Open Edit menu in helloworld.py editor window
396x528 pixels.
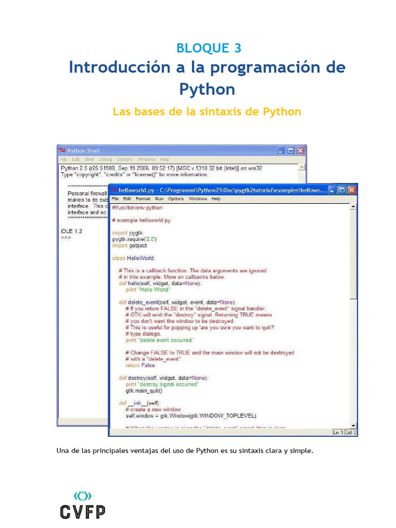[x=127, y=199]
